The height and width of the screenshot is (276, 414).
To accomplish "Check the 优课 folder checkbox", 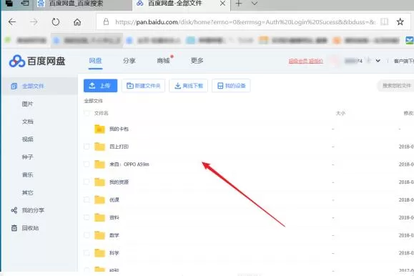I will click(87, 199).
